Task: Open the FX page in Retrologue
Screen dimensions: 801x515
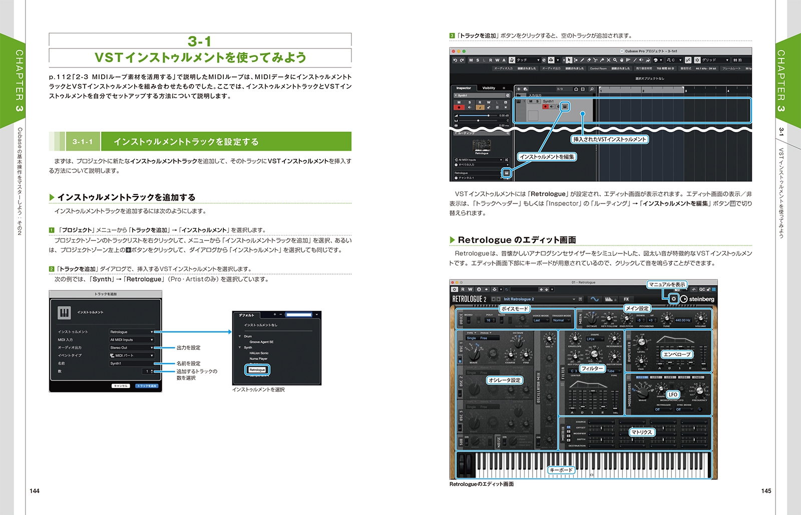Action: point(626,299)
